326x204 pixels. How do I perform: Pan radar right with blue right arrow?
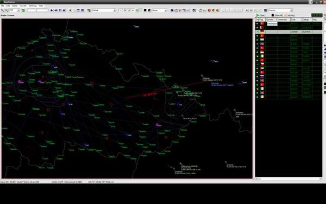click(56, 10)
